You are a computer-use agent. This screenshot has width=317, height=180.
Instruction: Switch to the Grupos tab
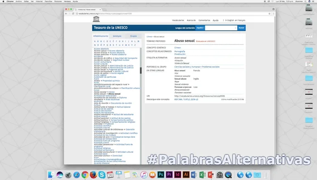coord(133,36)
